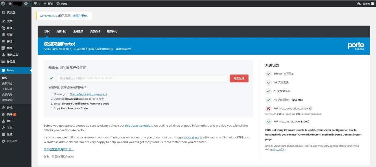Click the 页面 pages icon

(x=3, y=35)
